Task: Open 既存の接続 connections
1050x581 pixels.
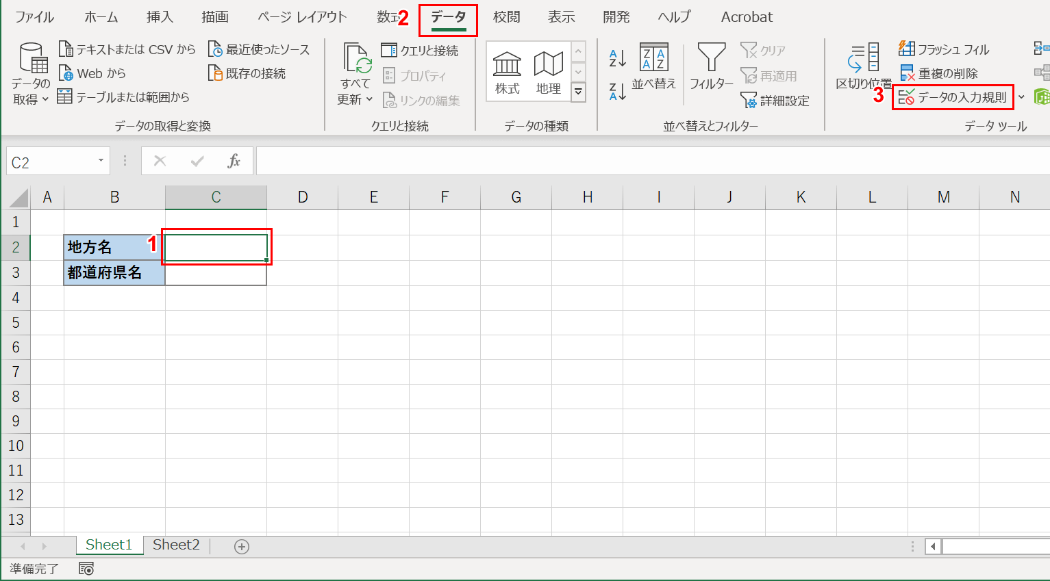Action: [247, 73]
